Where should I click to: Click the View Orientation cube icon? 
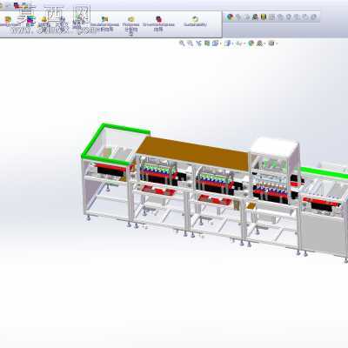[x=215, y=43]
